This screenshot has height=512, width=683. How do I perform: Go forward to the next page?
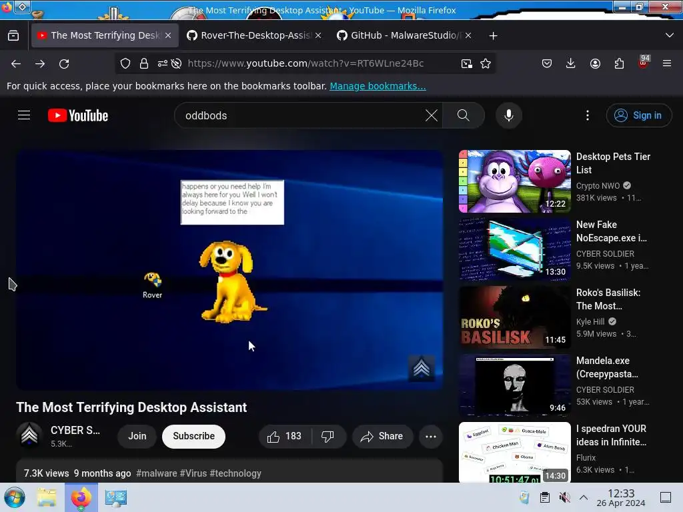(x=40, y=63)
